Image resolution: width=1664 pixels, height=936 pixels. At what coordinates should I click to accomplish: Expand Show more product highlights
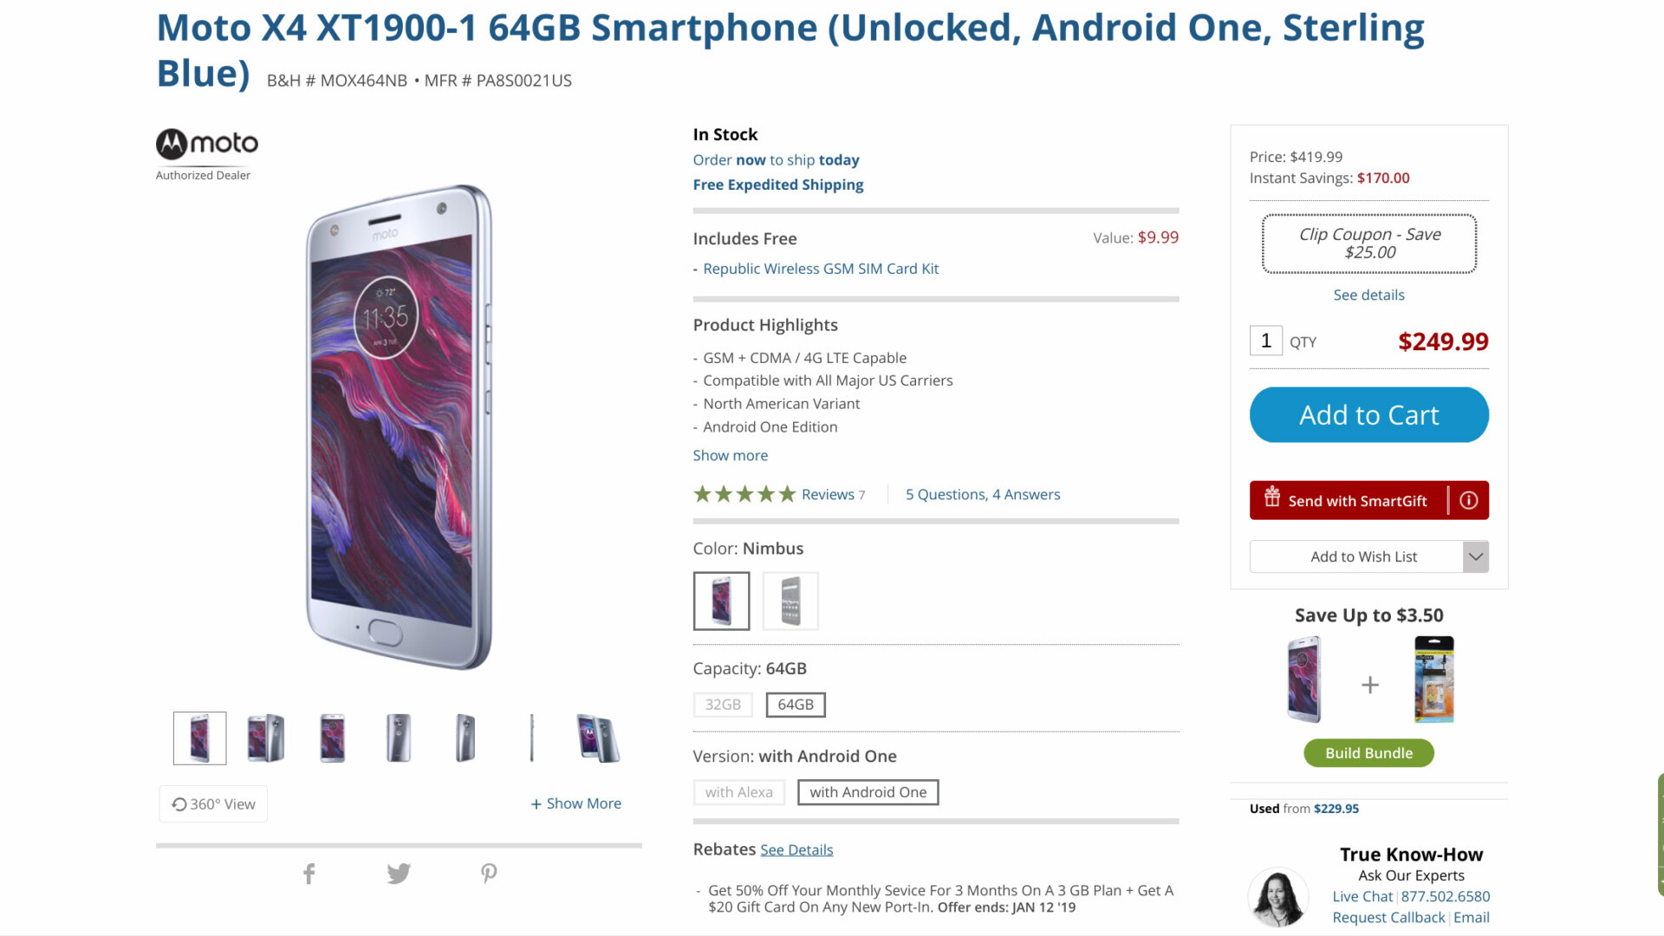click(730, 455)
